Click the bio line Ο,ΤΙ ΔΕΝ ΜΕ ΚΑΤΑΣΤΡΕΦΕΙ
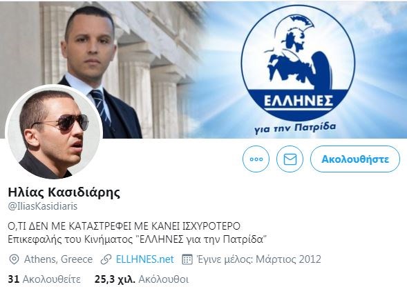Viewport: 407px width, 289px height. click(x=124, y=226)
